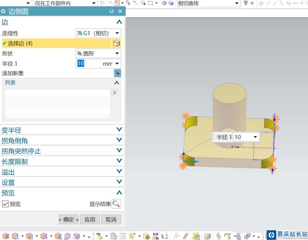This screenshot has width=308, height=240.
Task: Collapse the 边 section
Action: [119, 22]
